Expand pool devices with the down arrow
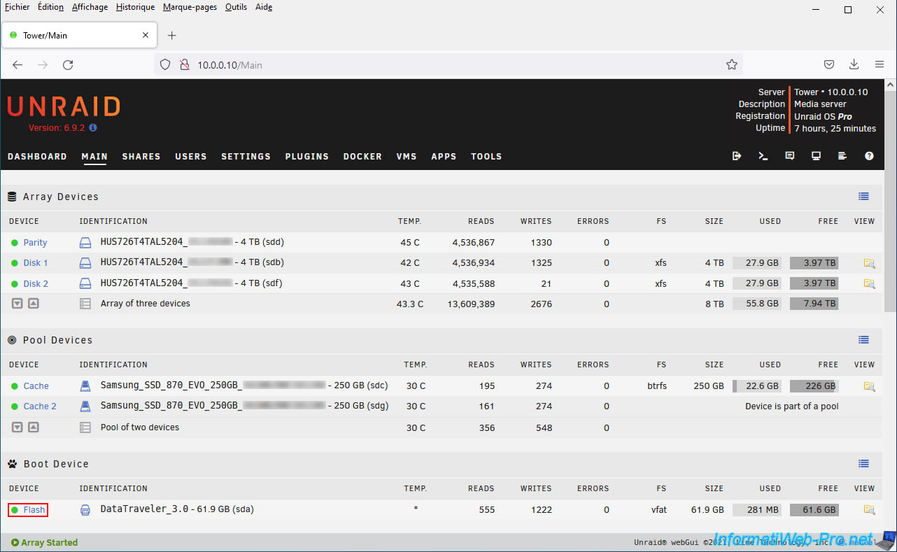 coord(17,427)
